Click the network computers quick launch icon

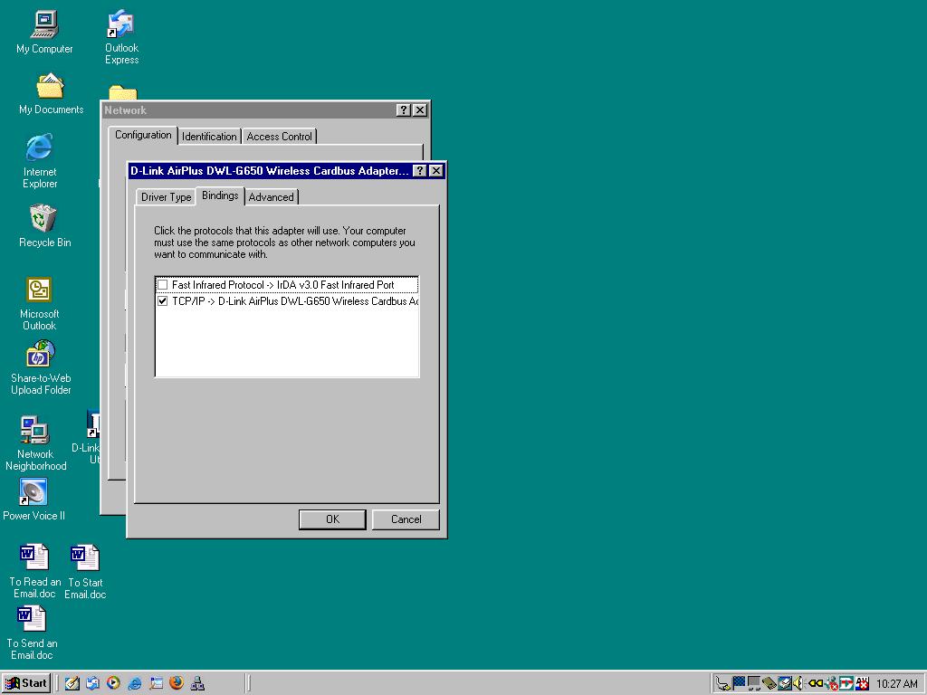(197, 683)
